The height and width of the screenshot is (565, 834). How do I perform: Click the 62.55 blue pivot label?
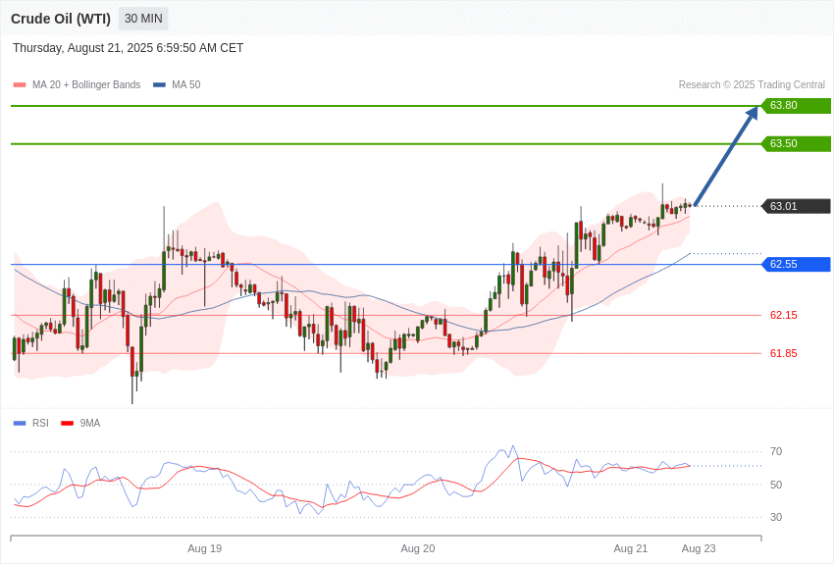pyautogui.click(x=797, y=264)
